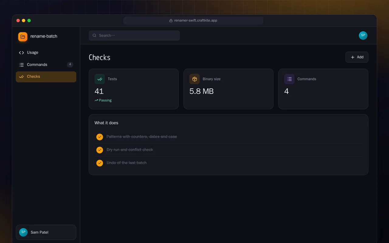Uncheck Patterns with counters, dates and case
Viewport: 389px width, 243px height.
pos(100,137)
